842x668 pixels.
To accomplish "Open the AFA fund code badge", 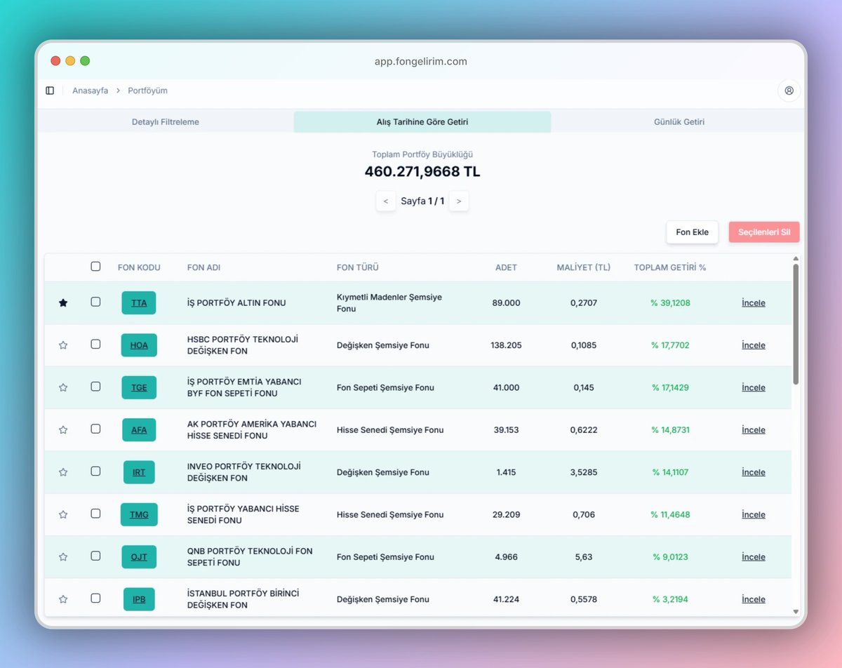I will [x=139, y=430].
